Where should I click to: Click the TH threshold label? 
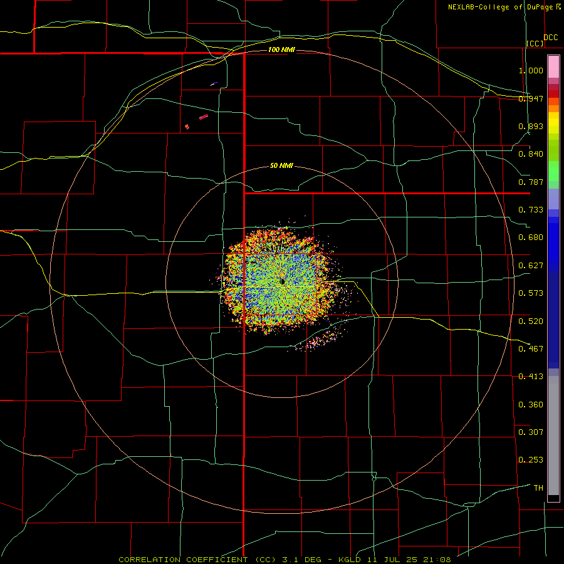[x=538, y=488]
